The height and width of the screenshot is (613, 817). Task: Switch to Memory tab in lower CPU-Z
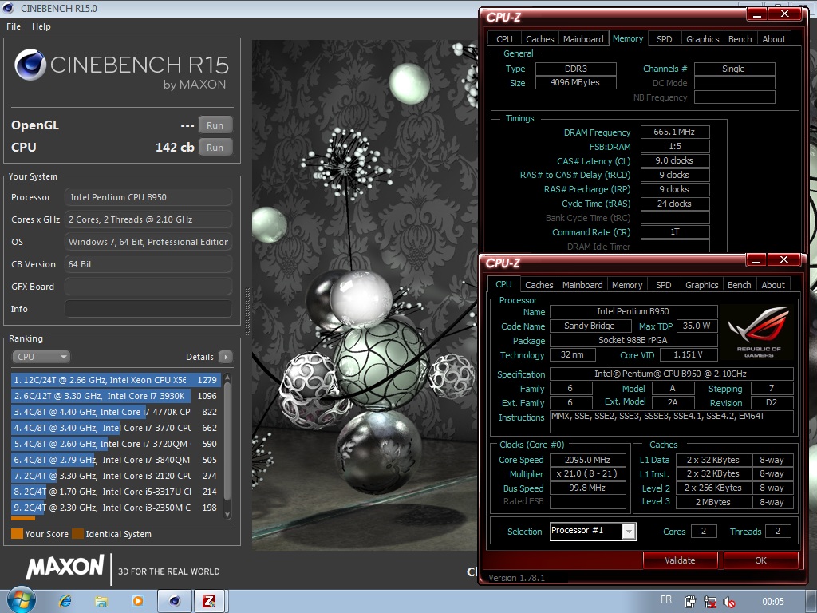coord(627,285)
